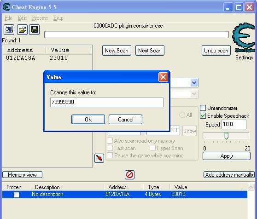Open the process list with the computer icon
The width and height of the screenshot is (257, 219).
(9, 29)
